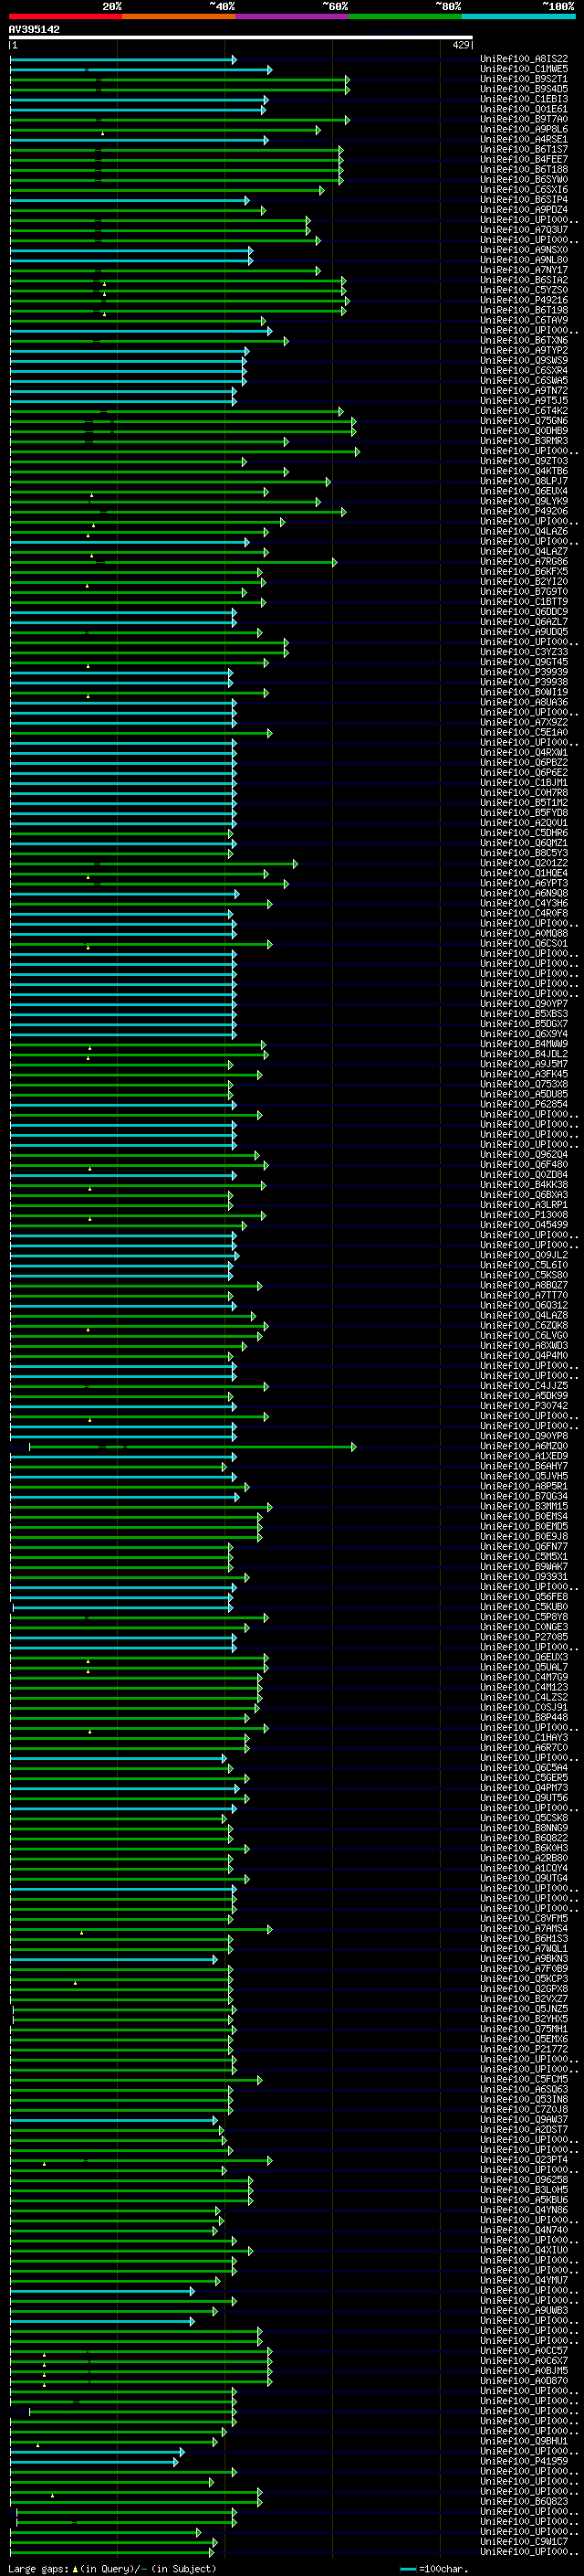Open the UniRef100_B6TXN6 label
584x2576 pixels.
point(524,340)
